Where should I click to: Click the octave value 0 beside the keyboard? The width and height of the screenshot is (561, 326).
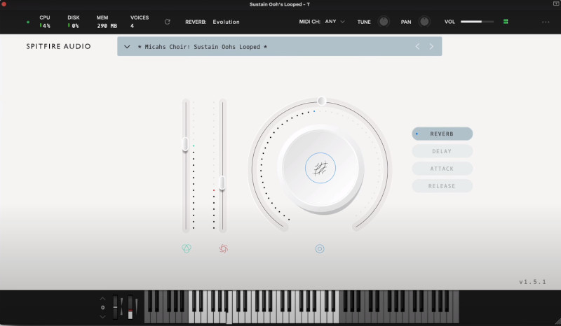[x=102, y=307]
